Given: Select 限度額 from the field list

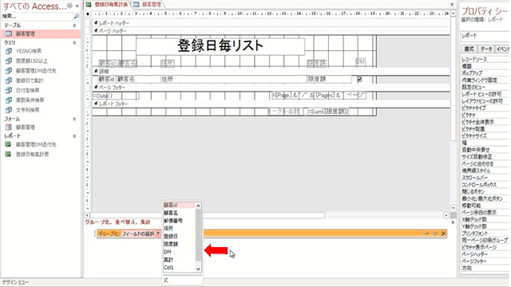Looking at the screenshot, I should 170,244.
